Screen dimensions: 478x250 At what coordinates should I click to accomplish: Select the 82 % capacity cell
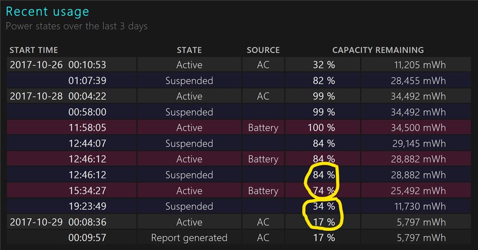click(x=323, y=80)
